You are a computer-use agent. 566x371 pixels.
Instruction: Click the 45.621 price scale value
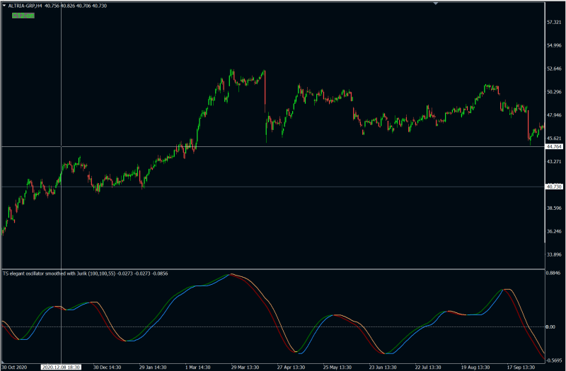pyautogui.click(x=554, y=139)
